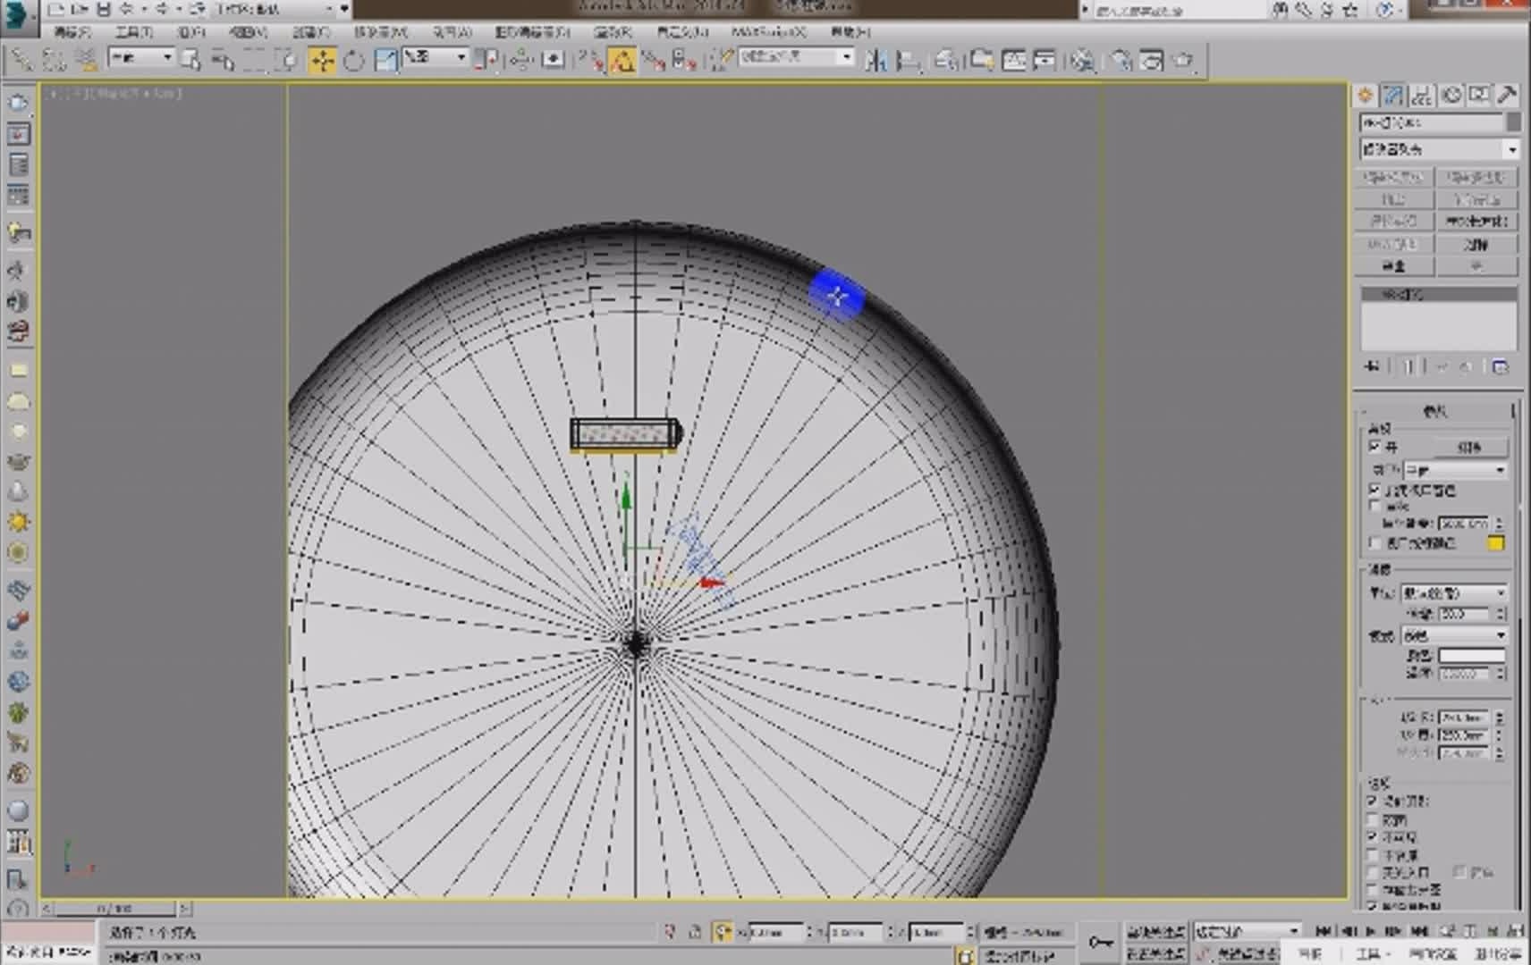Activate the Select and Move tool
Screen dimensions: 1531x965
click(322, 60)
